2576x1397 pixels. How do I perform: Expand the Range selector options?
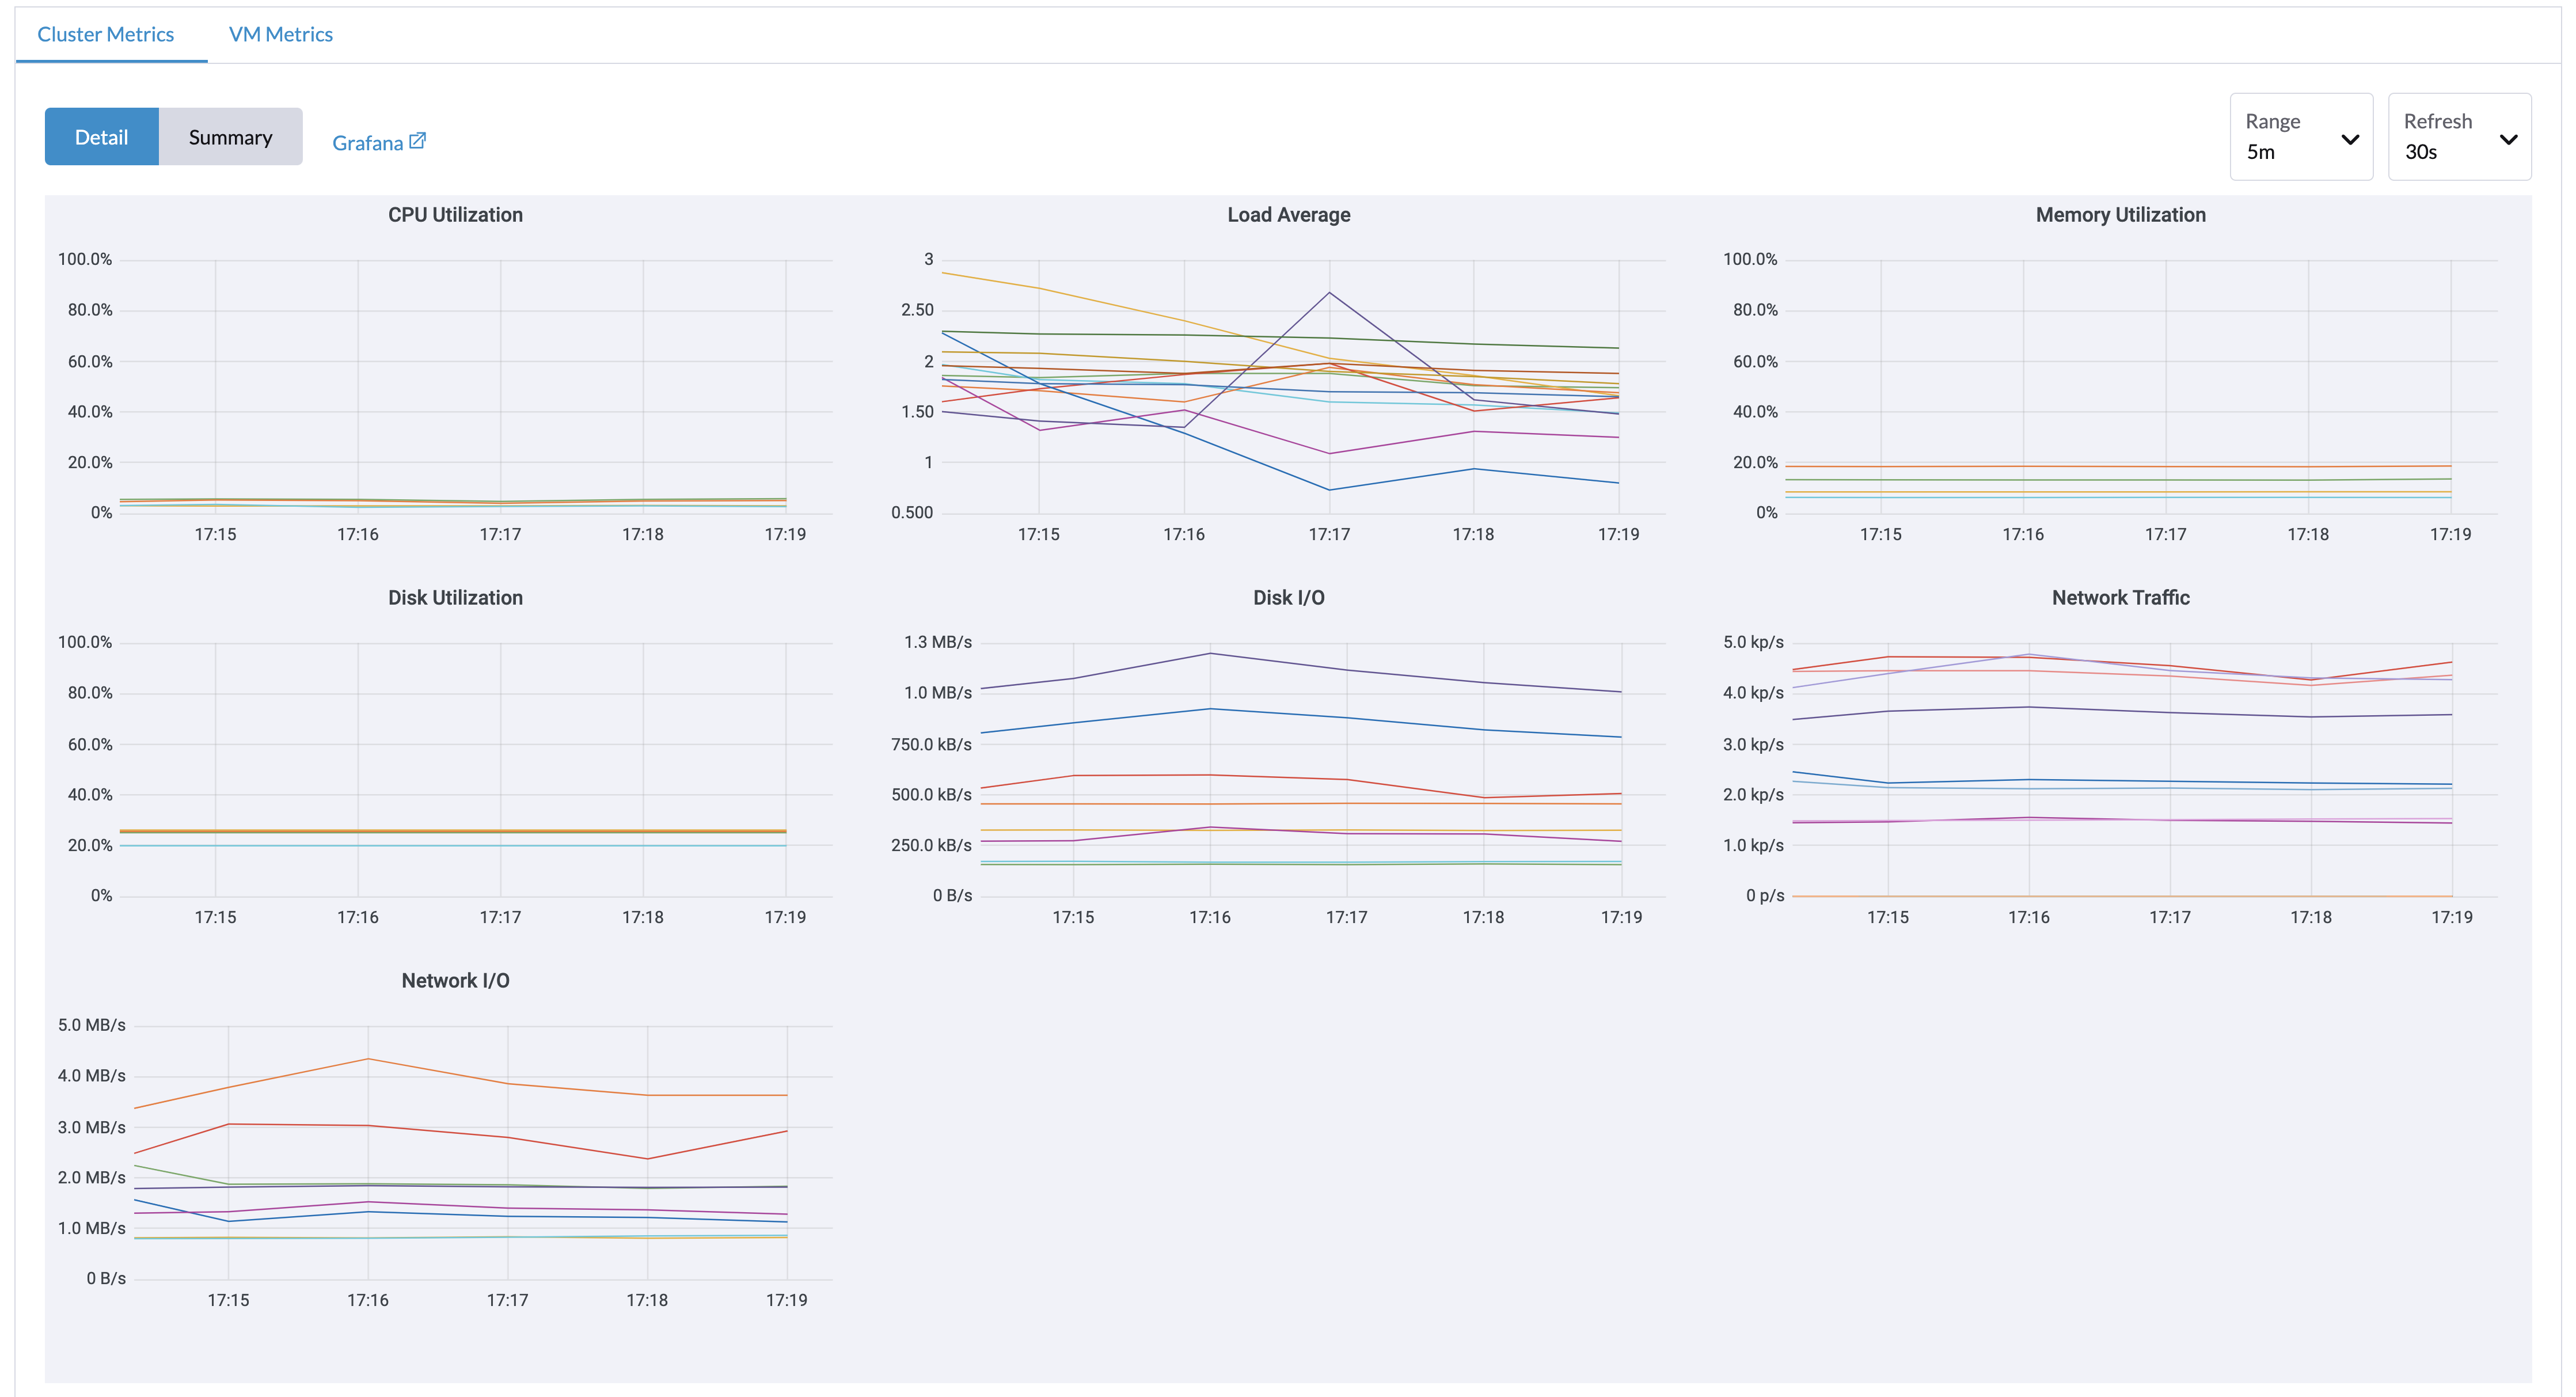[2351, 141]
